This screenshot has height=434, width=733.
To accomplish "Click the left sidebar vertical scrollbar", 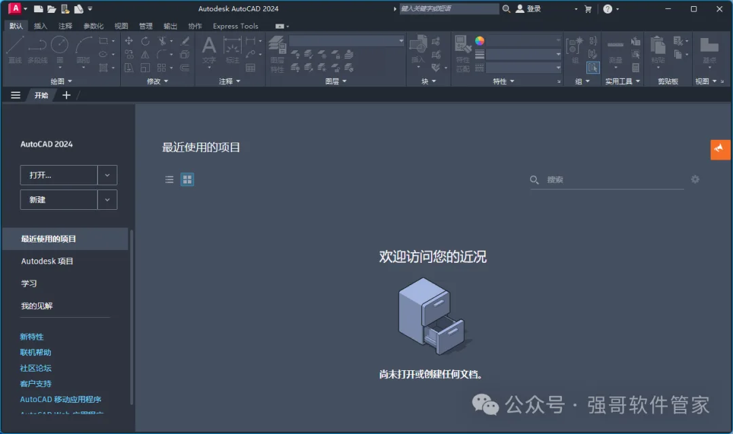I will tap(132, 317).
